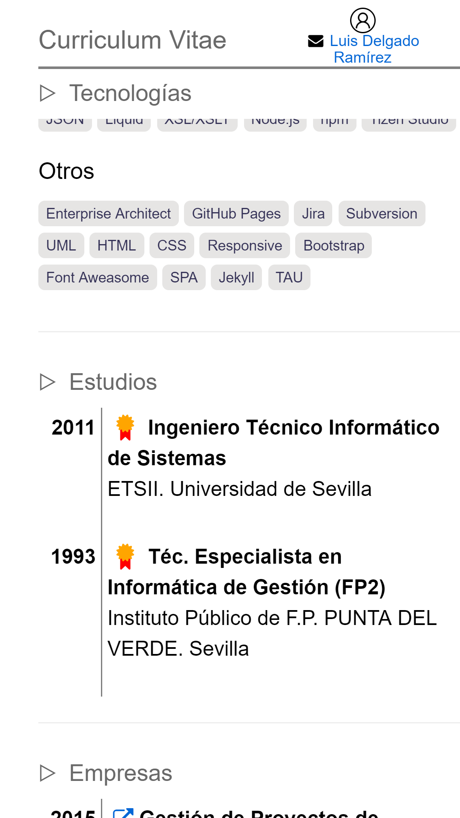Expand the Empresas section triangle

(48, 773)
